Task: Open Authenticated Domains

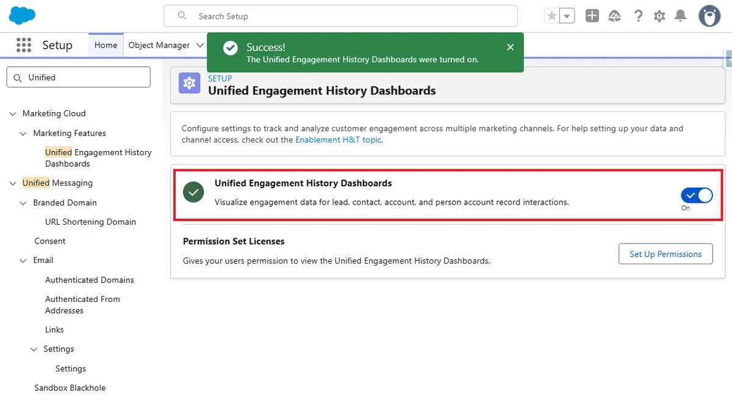Action: tap(90, 280)
